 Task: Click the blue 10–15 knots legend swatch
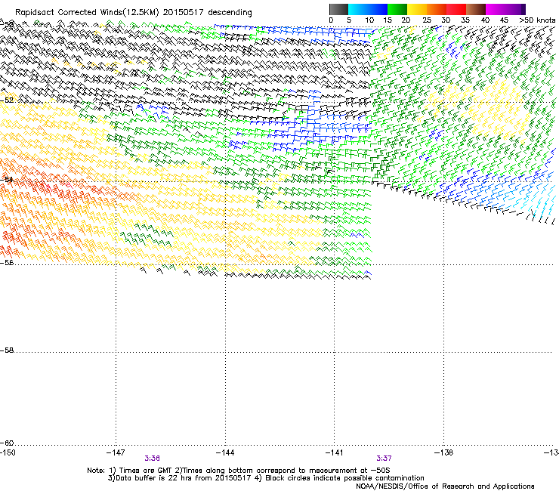(x=378, y=9)
